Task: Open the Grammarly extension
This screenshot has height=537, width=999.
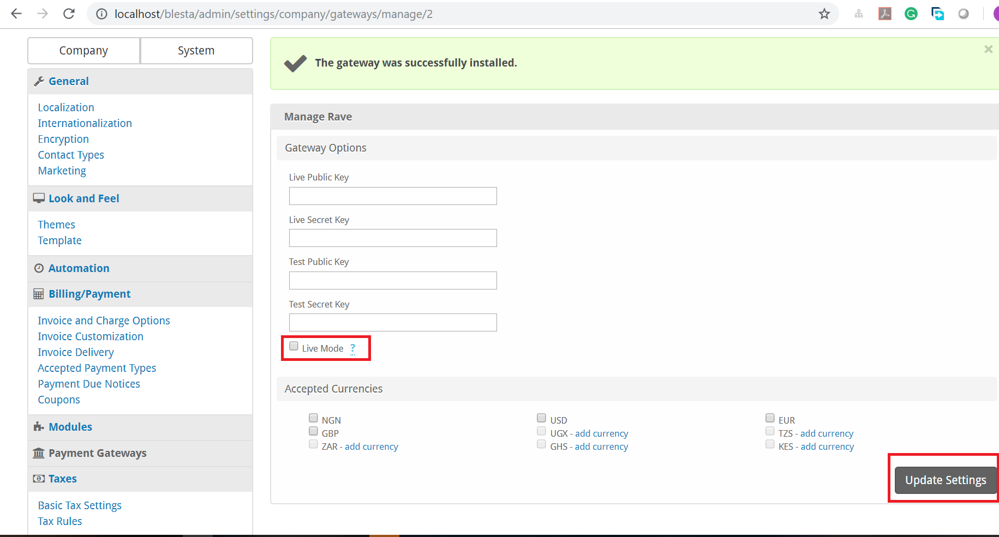Action: point(911,14)
